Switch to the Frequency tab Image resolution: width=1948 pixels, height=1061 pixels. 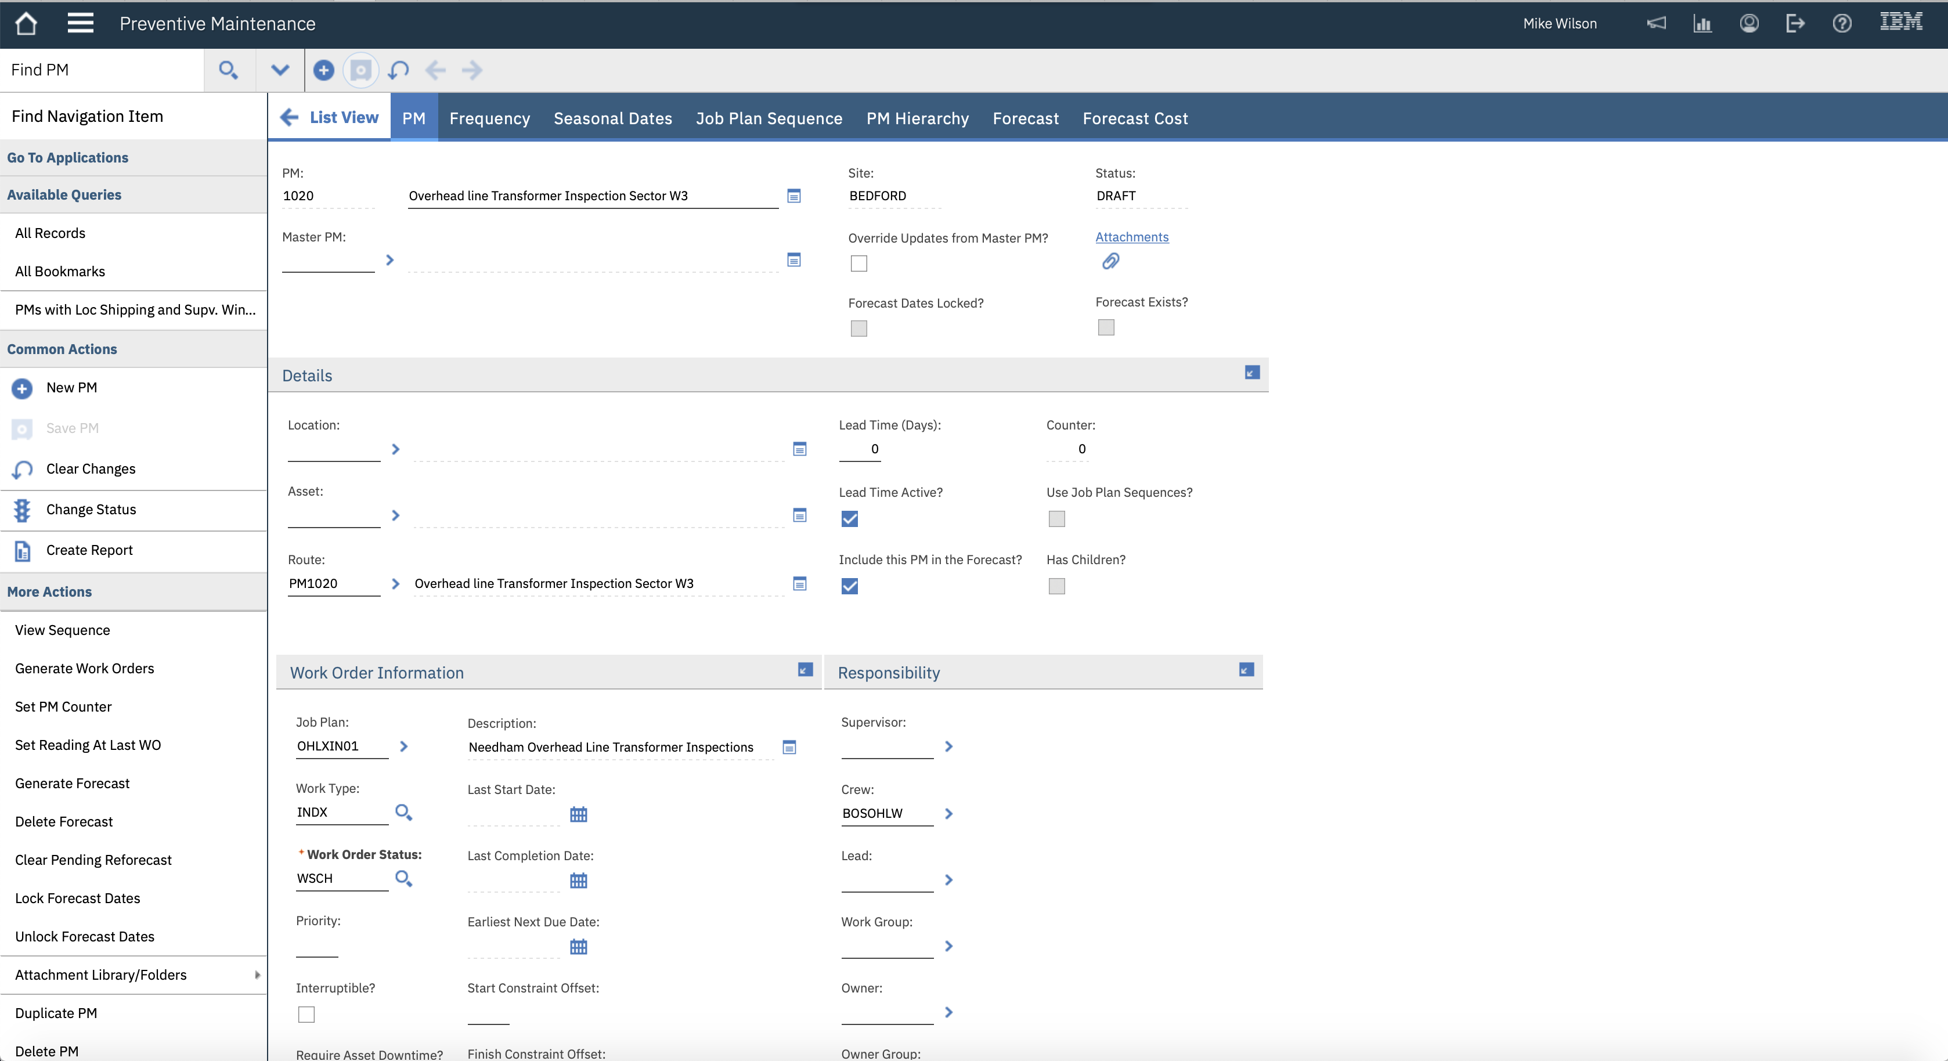(489, 118)
